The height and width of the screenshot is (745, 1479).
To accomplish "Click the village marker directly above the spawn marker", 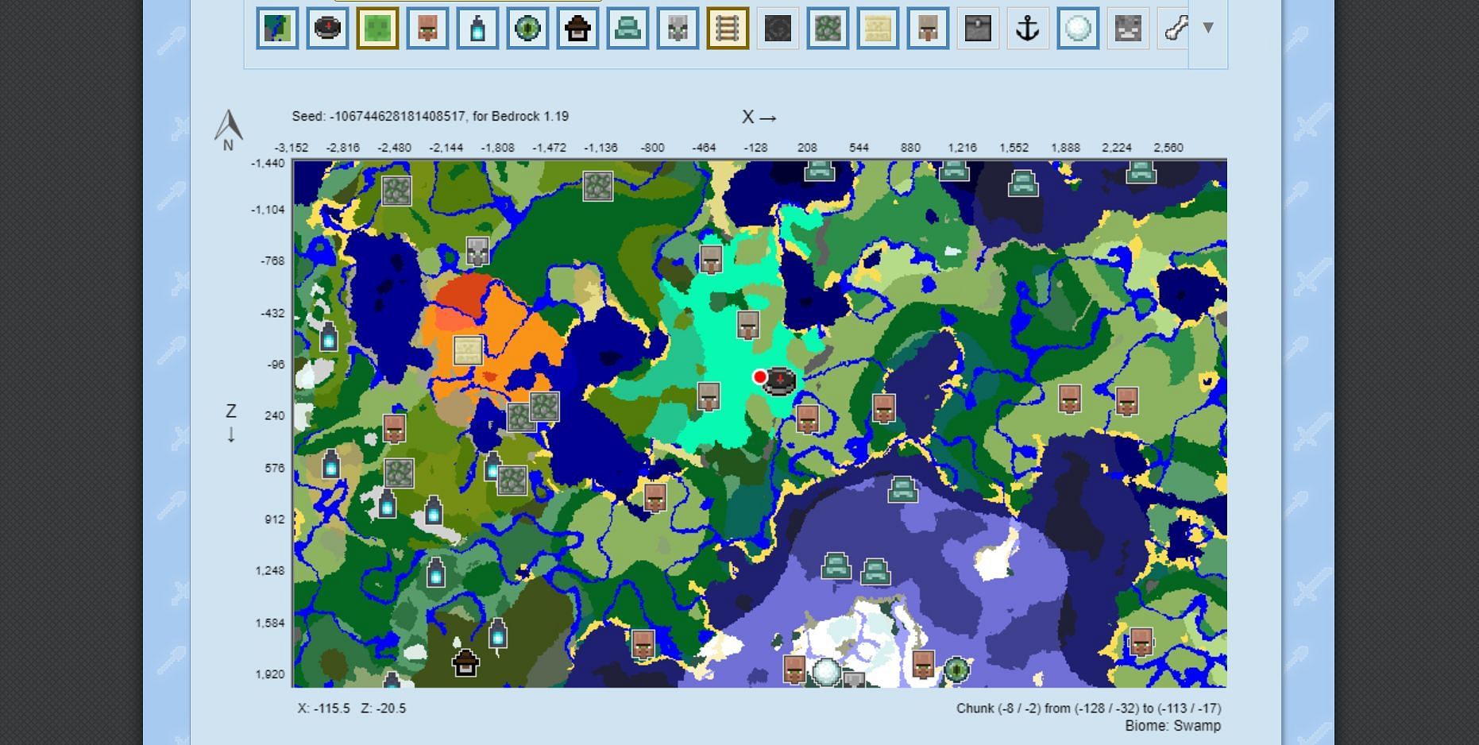I will tap(747, 325).
